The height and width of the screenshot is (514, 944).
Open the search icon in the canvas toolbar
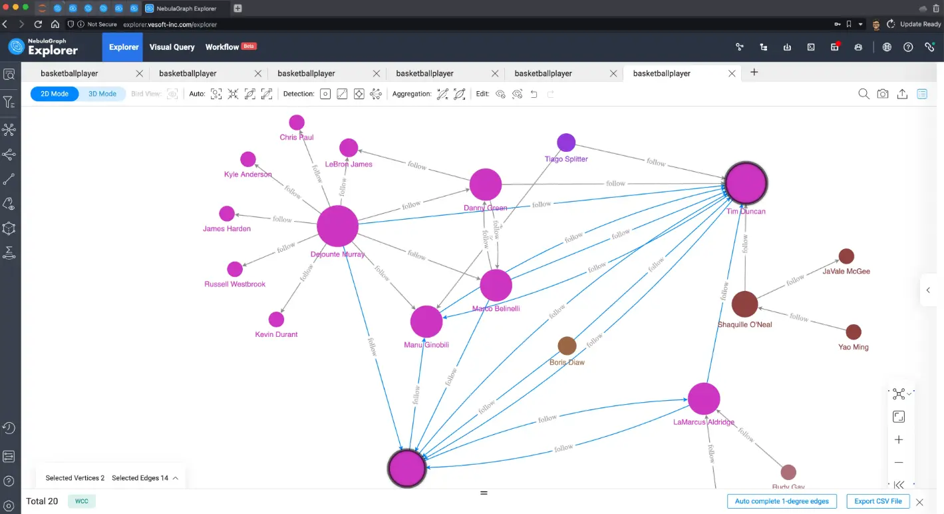coord(864,94)
